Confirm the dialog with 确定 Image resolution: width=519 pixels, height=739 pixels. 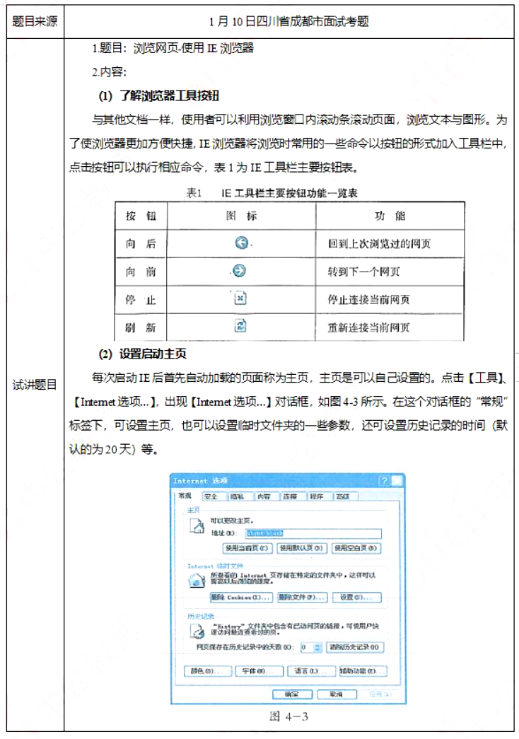click(292, 694)
